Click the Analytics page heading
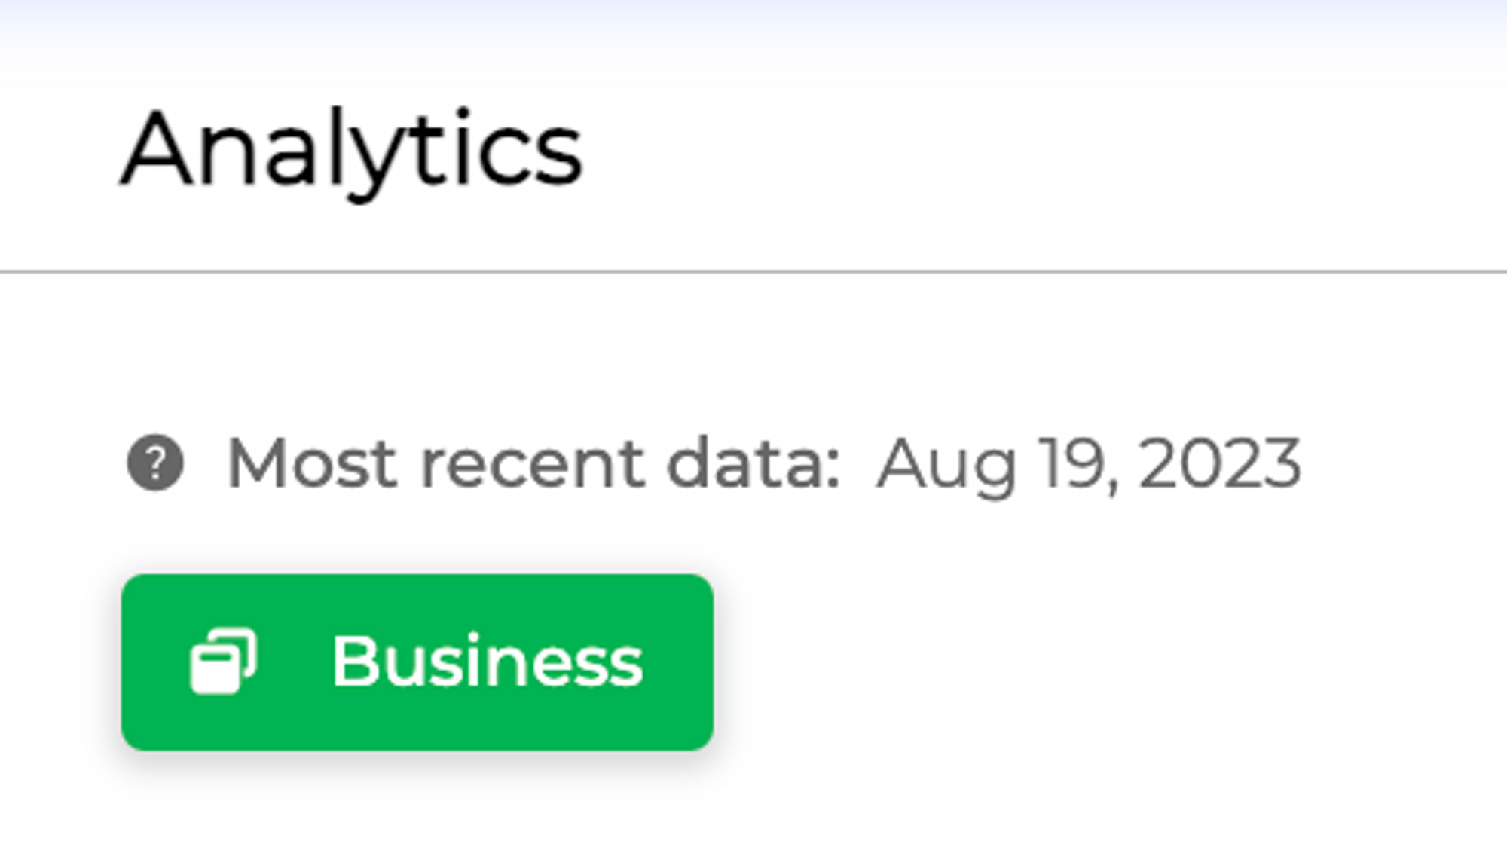Viewport: 1507px width, 850px height. (x=352, y=149)
